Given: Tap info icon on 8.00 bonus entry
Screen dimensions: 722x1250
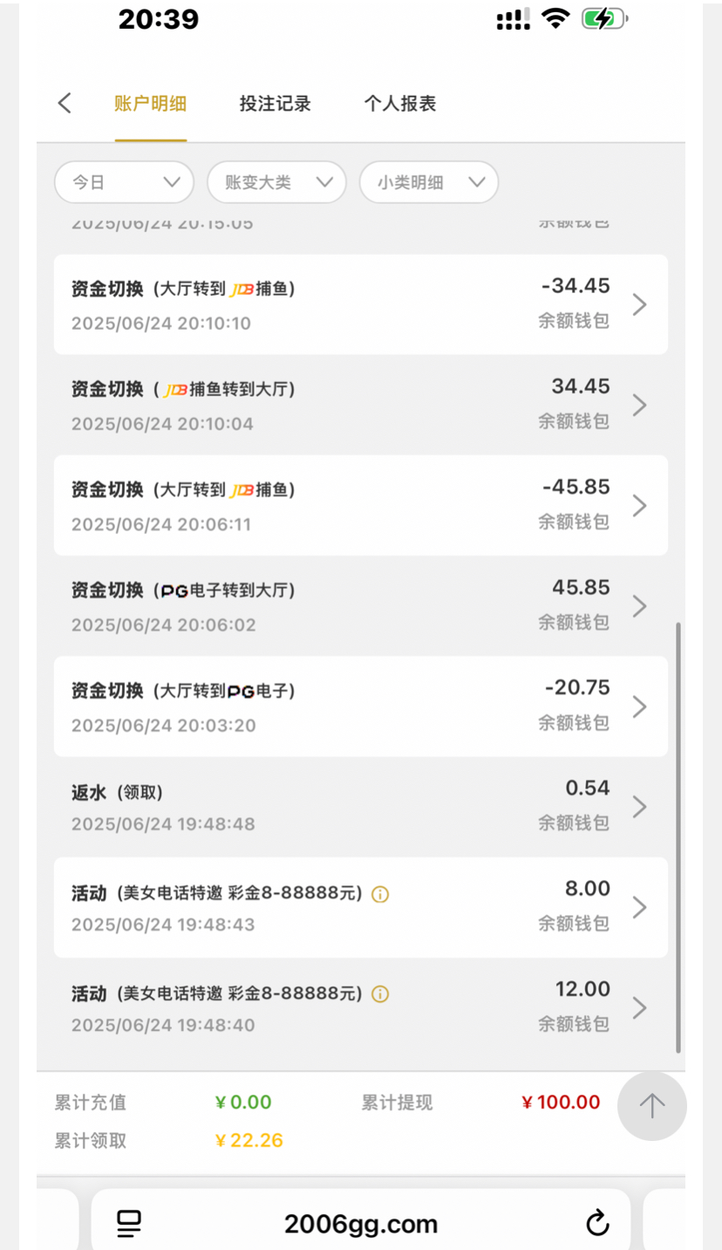Looking at the screenshot, I should point(379,894).
